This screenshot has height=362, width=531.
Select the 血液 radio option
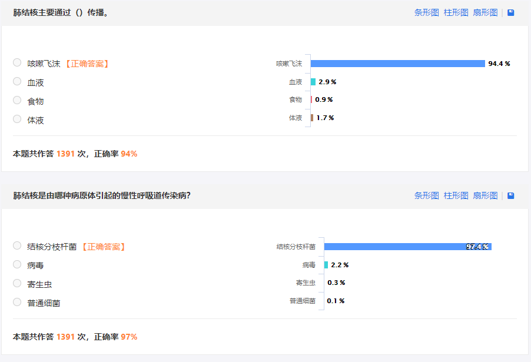point(17,82)
